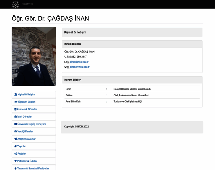View Projeler section
The image size is (215, 170).
pos(34,154)
